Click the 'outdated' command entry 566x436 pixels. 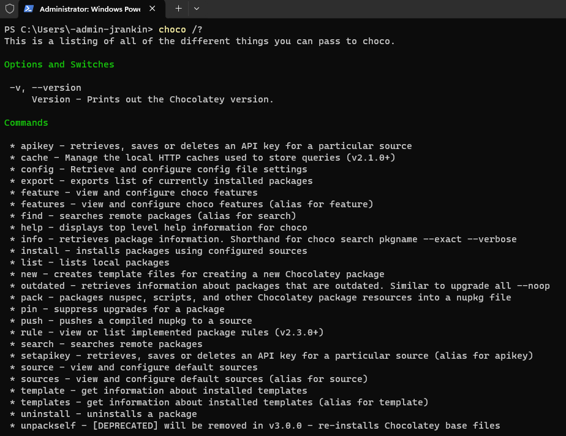point(42,286)
